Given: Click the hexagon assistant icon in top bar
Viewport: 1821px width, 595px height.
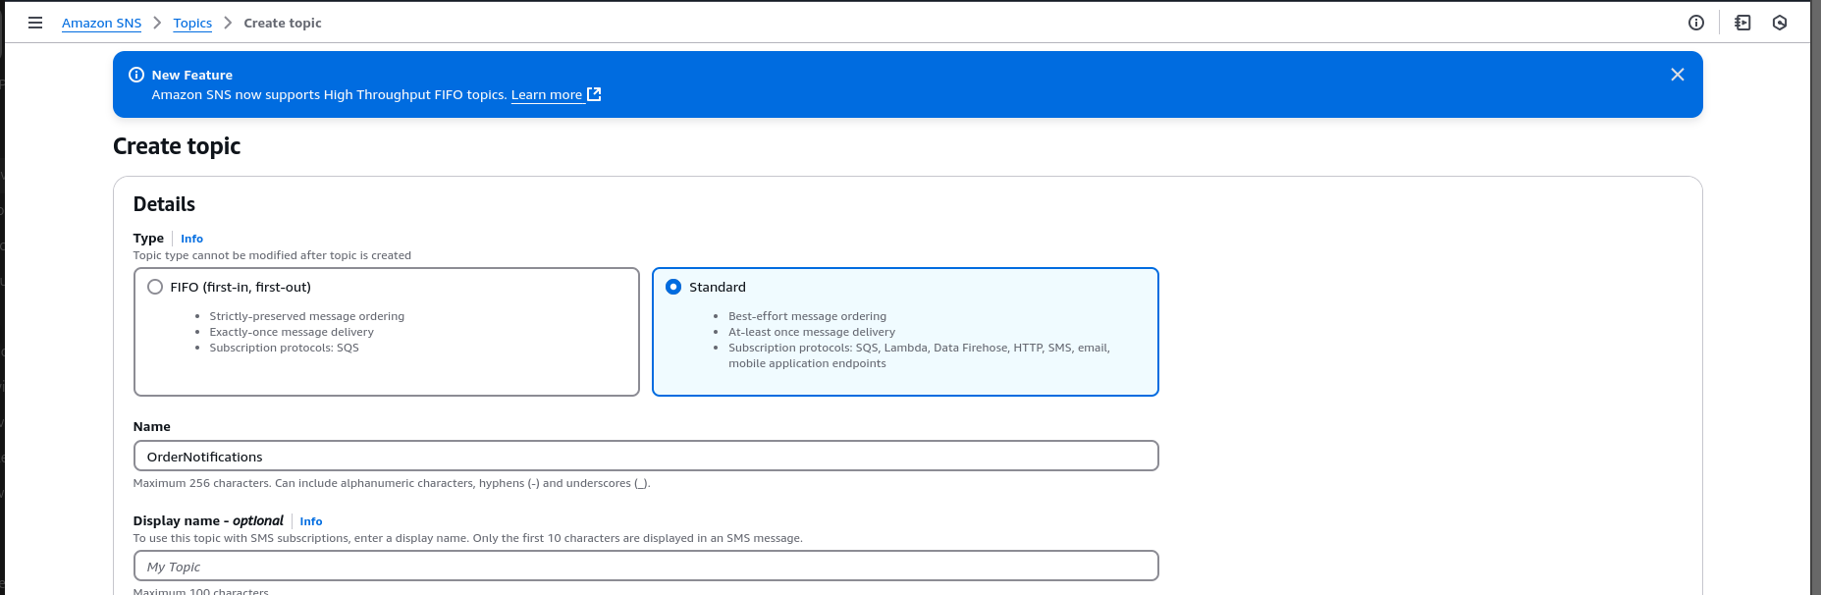Looking at the screenshot, I should coord(1780,23).
